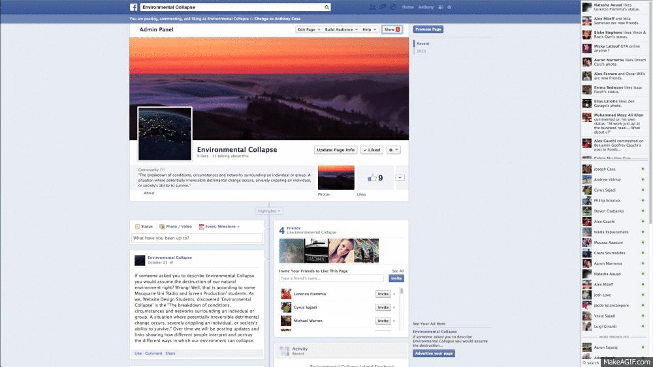Select the Event, Milestone tab
The height and width of the screenshot is (367, 653).
[219, 226]
